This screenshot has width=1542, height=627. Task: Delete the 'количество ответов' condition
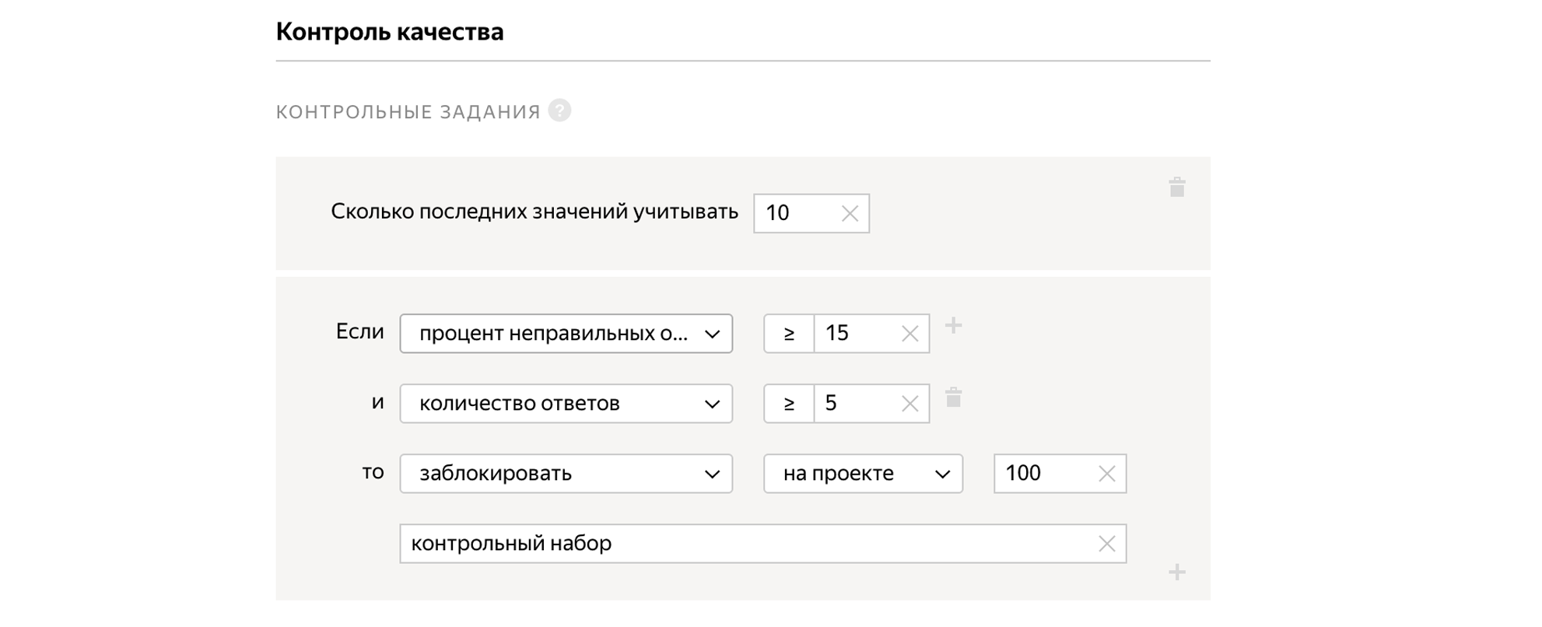click(953, 398)
